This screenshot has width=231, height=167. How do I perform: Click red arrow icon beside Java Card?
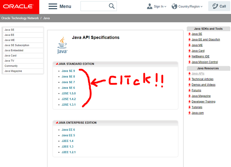[190, 51]
